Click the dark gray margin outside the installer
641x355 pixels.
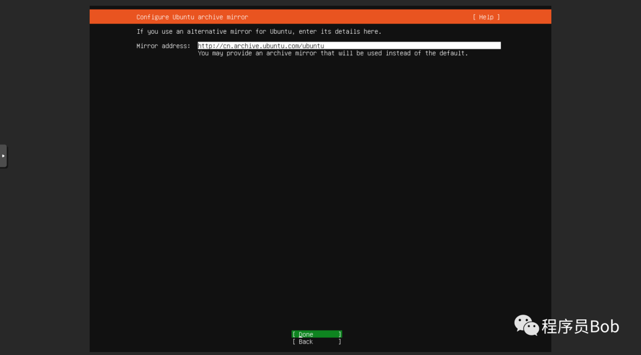[x=45, y=245]
